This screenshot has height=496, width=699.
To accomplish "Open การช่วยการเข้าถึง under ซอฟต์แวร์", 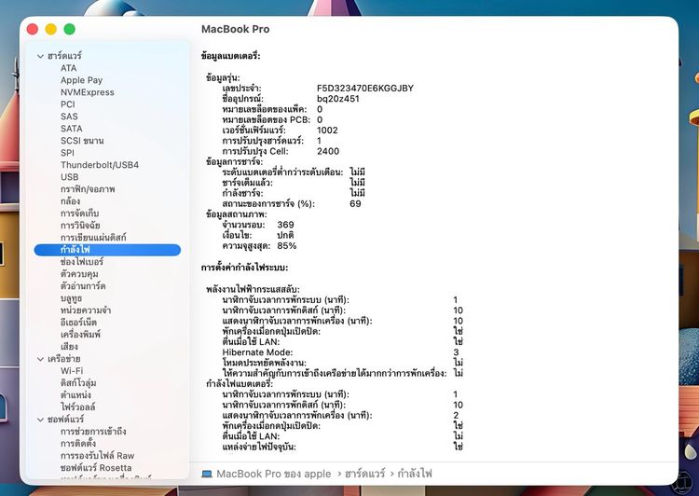I will point(93,432).
